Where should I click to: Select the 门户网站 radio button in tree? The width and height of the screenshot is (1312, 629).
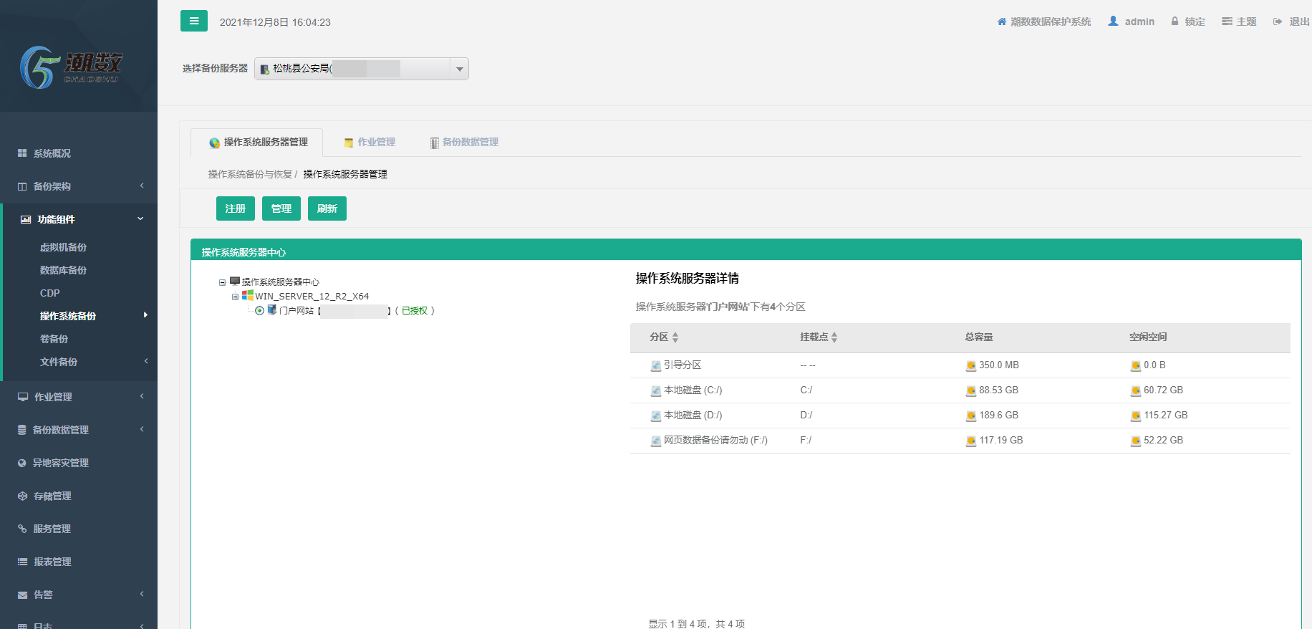pyautogui.click(x=259, y=310)
